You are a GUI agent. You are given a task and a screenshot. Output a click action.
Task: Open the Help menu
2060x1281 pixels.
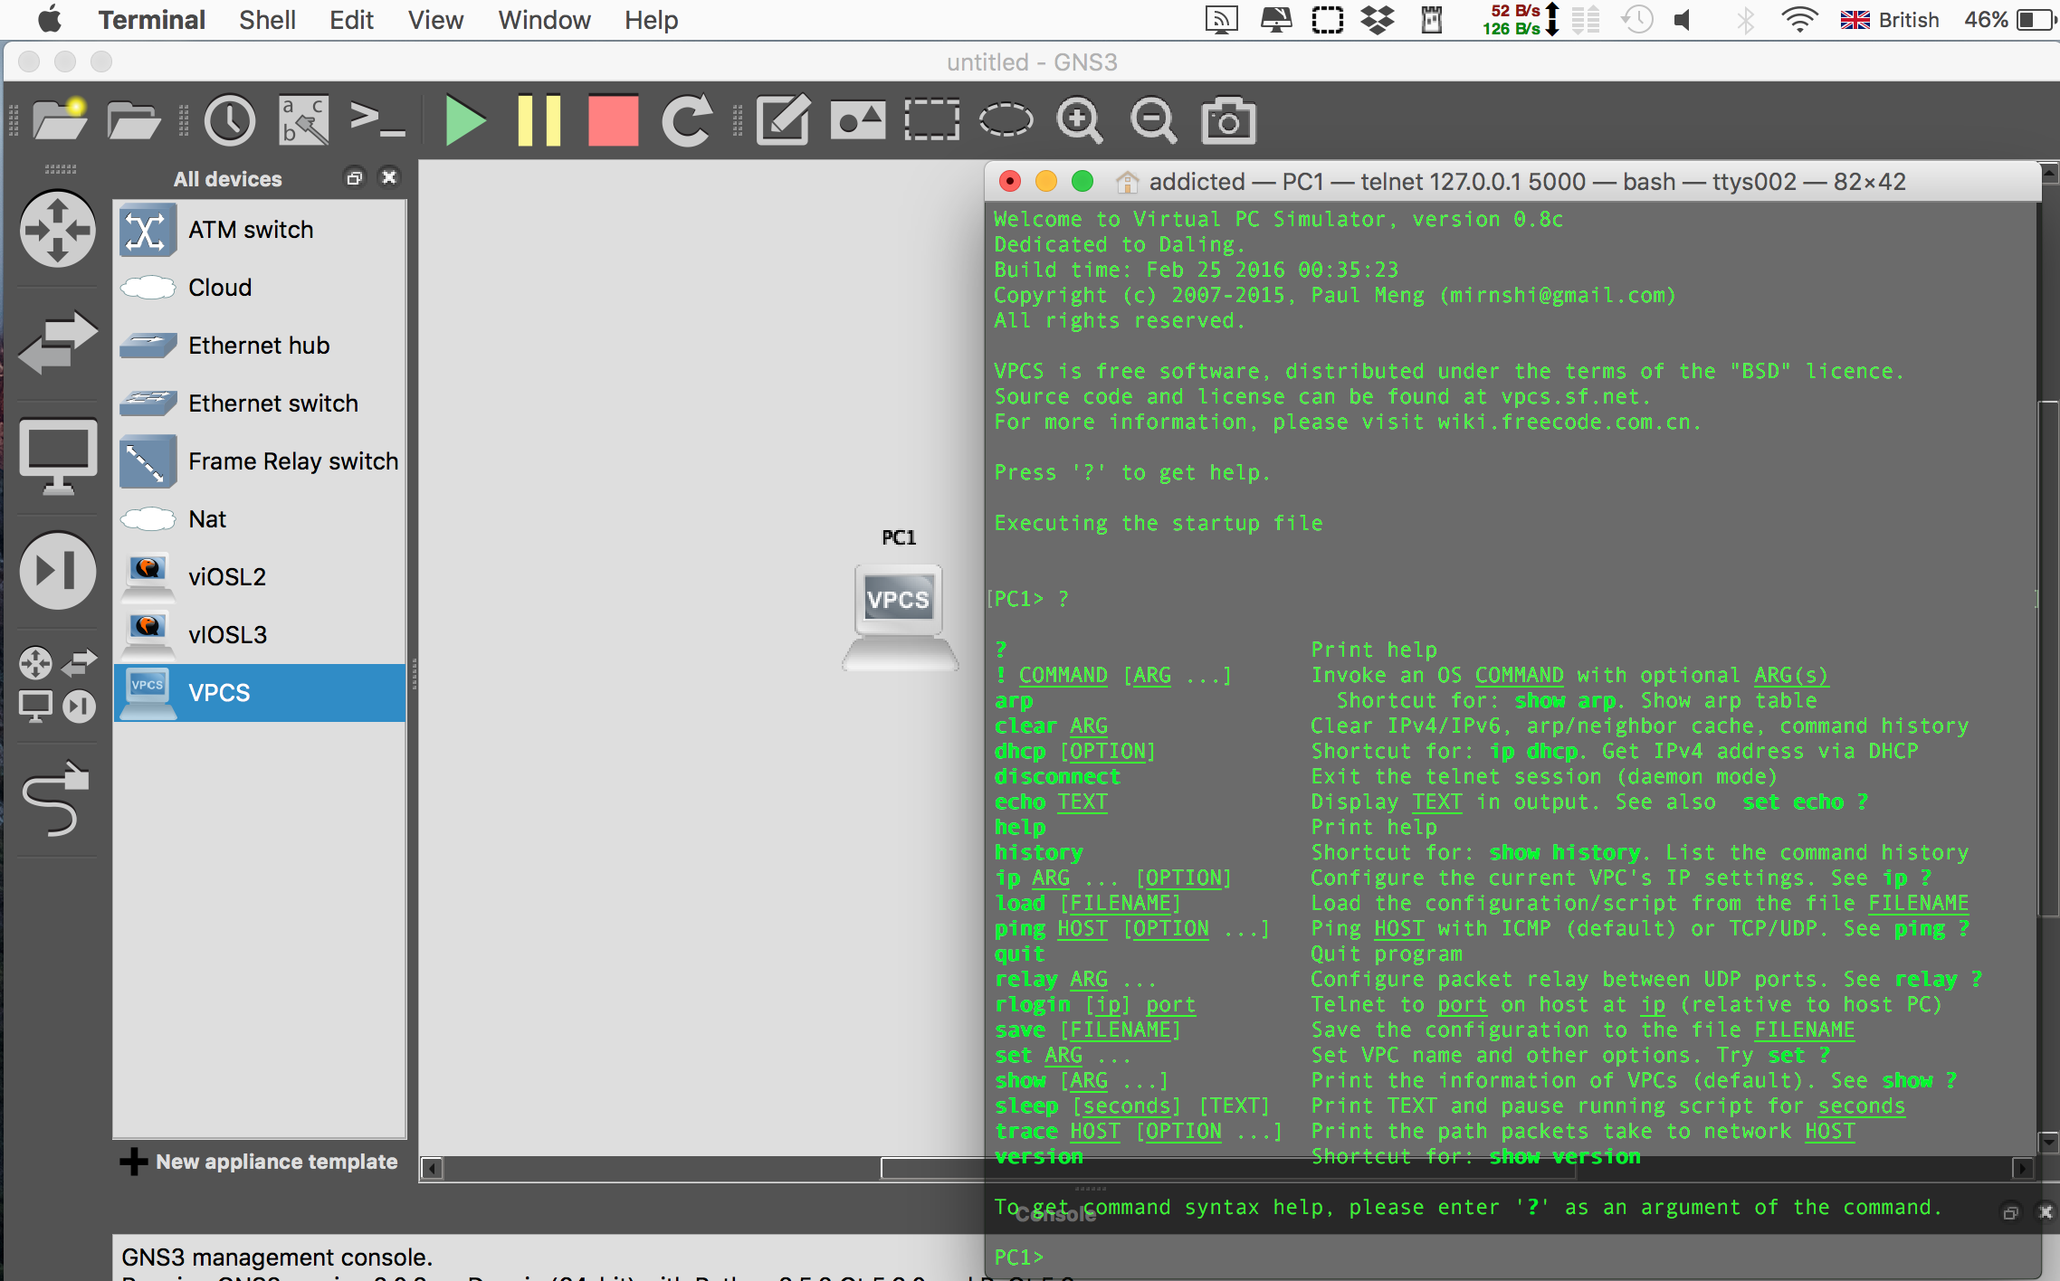(x=651, y=20)
